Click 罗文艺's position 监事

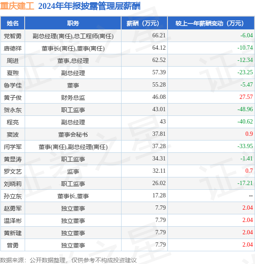pyautogui.click(x=73, y=171)
